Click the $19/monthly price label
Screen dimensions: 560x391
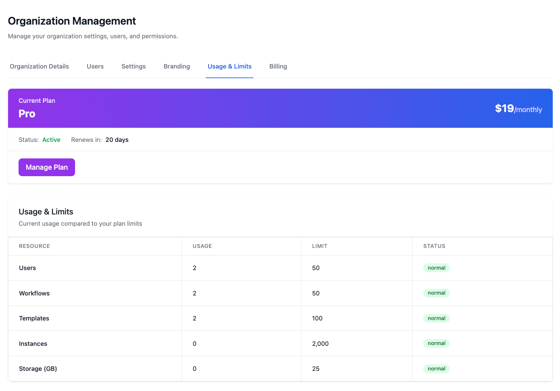tap(518, 109)
